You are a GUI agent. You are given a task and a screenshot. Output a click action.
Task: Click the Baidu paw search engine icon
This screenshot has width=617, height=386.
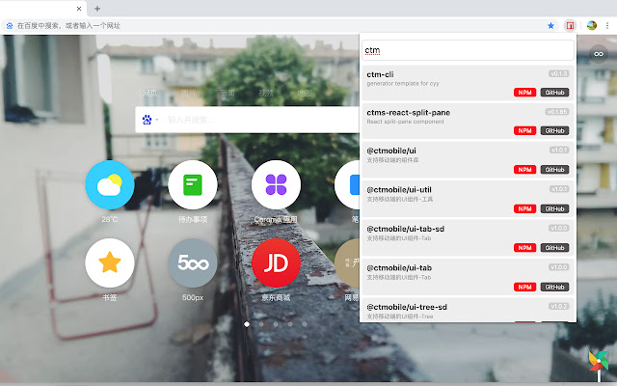pyautogui.click(x=147, y=120)
